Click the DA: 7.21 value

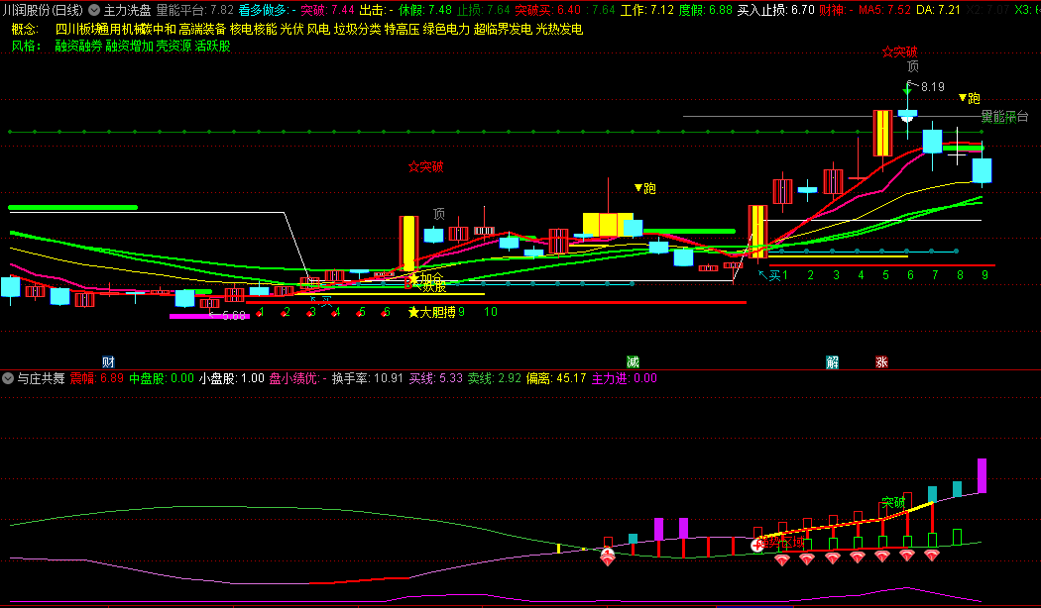938,10
